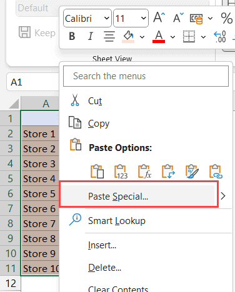Click the Select All corner triangle

pos(14,104)
